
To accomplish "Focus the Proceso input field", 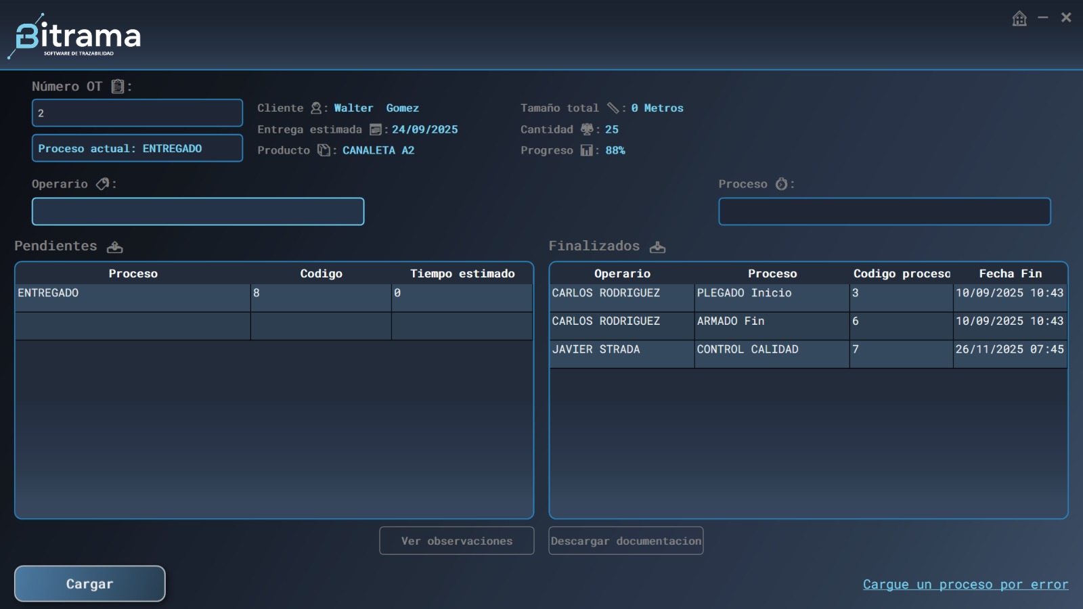I will point(885,212).
